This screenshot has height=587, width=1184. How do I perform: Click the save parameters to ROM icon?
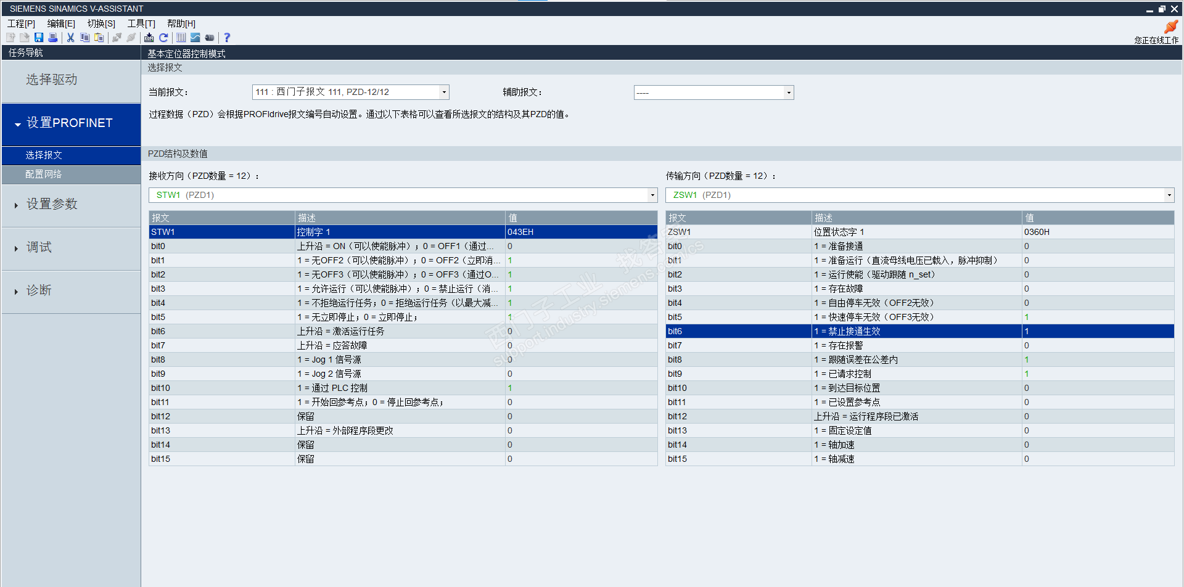149,38
